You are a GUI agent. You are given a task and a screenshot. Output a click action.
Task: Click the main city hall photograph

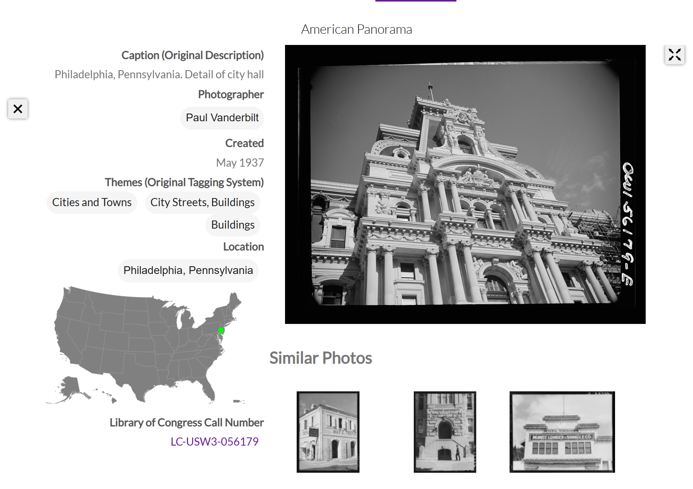[465, 184]
